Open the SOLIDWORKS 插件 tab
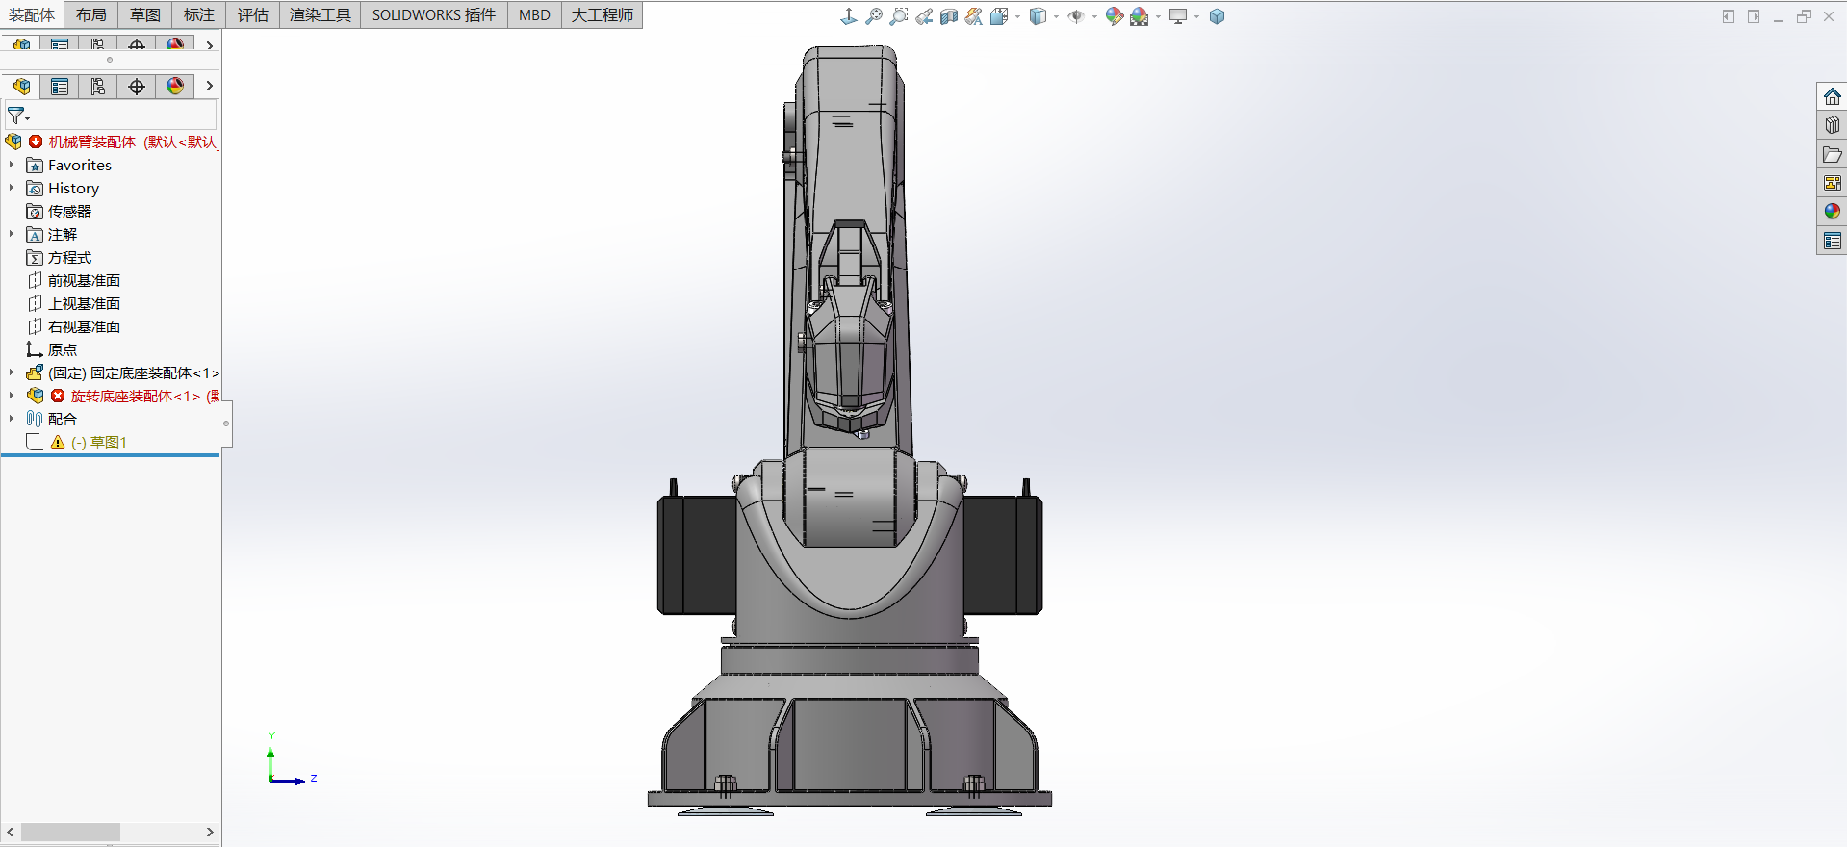 point(434,15)
